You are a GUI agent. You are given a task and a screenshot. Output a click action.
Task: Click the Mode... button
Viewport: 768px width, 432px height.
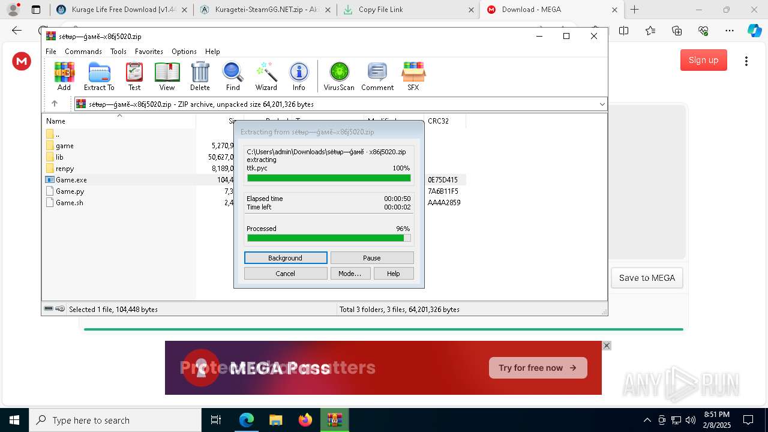pos(350,274)
